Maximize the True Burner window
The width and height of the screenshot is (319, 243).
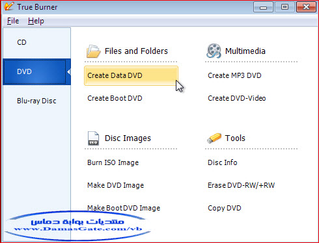tap(284, 7)
